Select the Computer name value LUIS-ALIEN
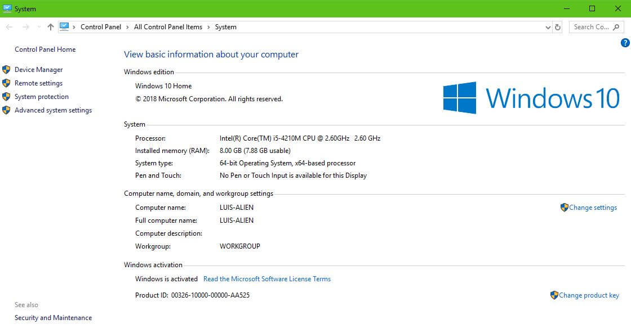Image resolution: width=631 pixels, height=333 pixels. click(237, 208)
